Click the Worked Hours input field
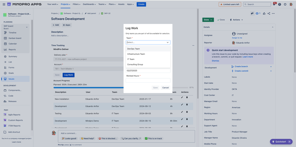 148,81
